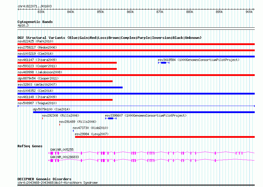Click the nsv1008352 (Coe2014) blue bar
The width and height of the screenshot is (263, 187).
tap(136, 94)
